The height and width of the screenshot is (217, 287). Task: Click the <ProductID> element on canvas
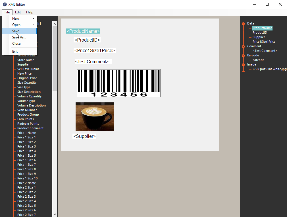87,40
